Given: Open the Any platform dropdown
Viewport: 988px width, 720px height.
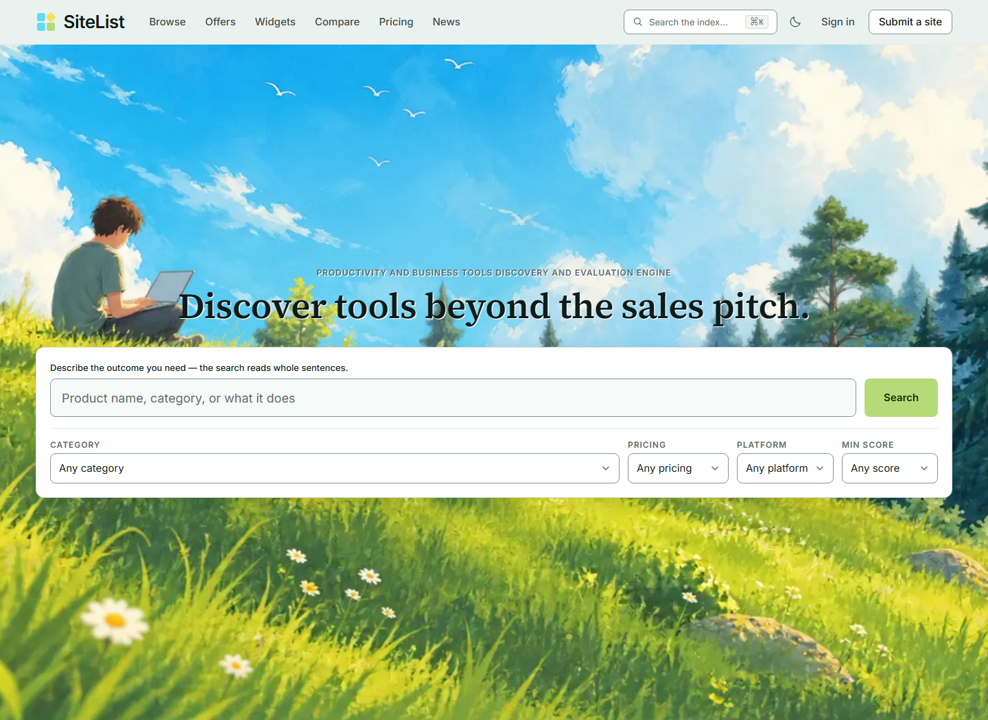Looking at the screenshot, I should click(x=785, y=468).
